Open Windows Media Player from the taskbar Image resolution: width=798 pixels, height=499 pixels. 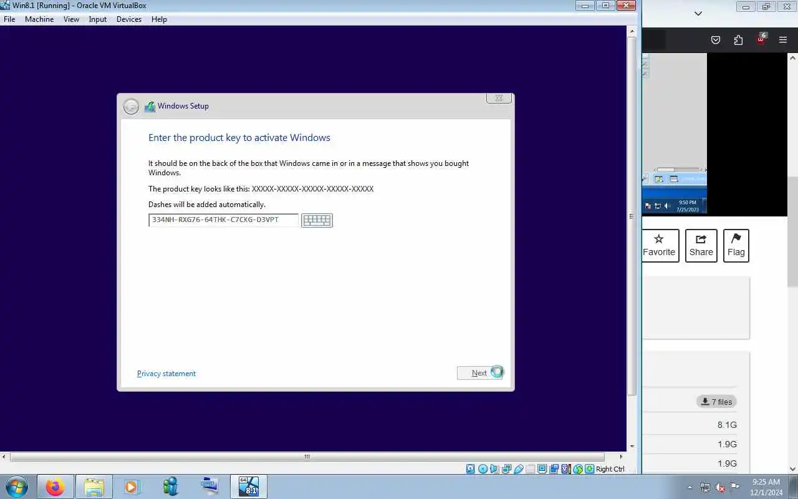click(132, 487)
